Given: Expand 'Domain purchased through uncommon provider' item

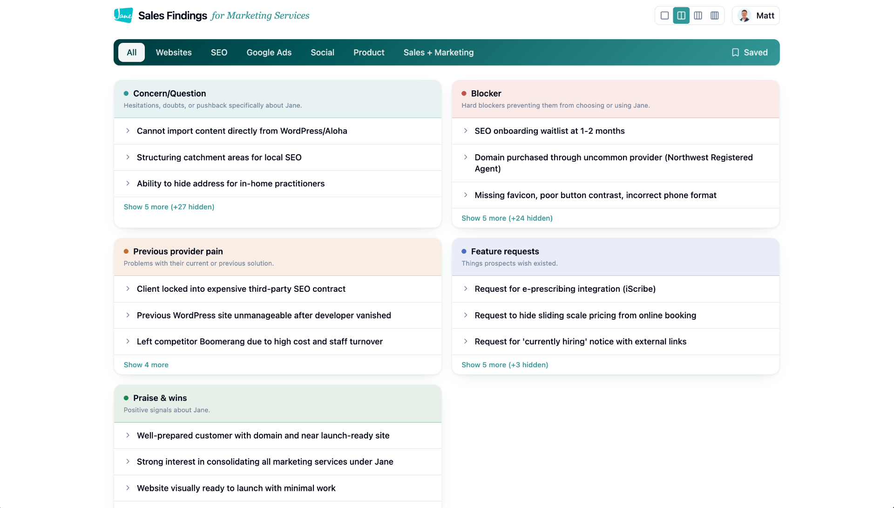Looking at the screenshot, I should click(x=615, y=163).
